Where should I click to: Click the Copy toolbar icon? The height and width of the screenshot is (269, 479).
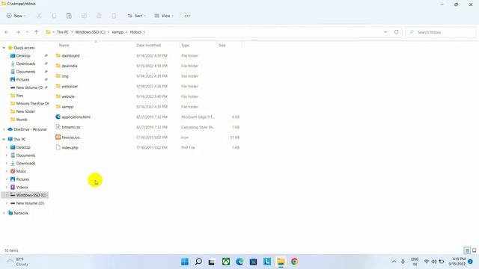pyautogui.click(x=54, y=16)
